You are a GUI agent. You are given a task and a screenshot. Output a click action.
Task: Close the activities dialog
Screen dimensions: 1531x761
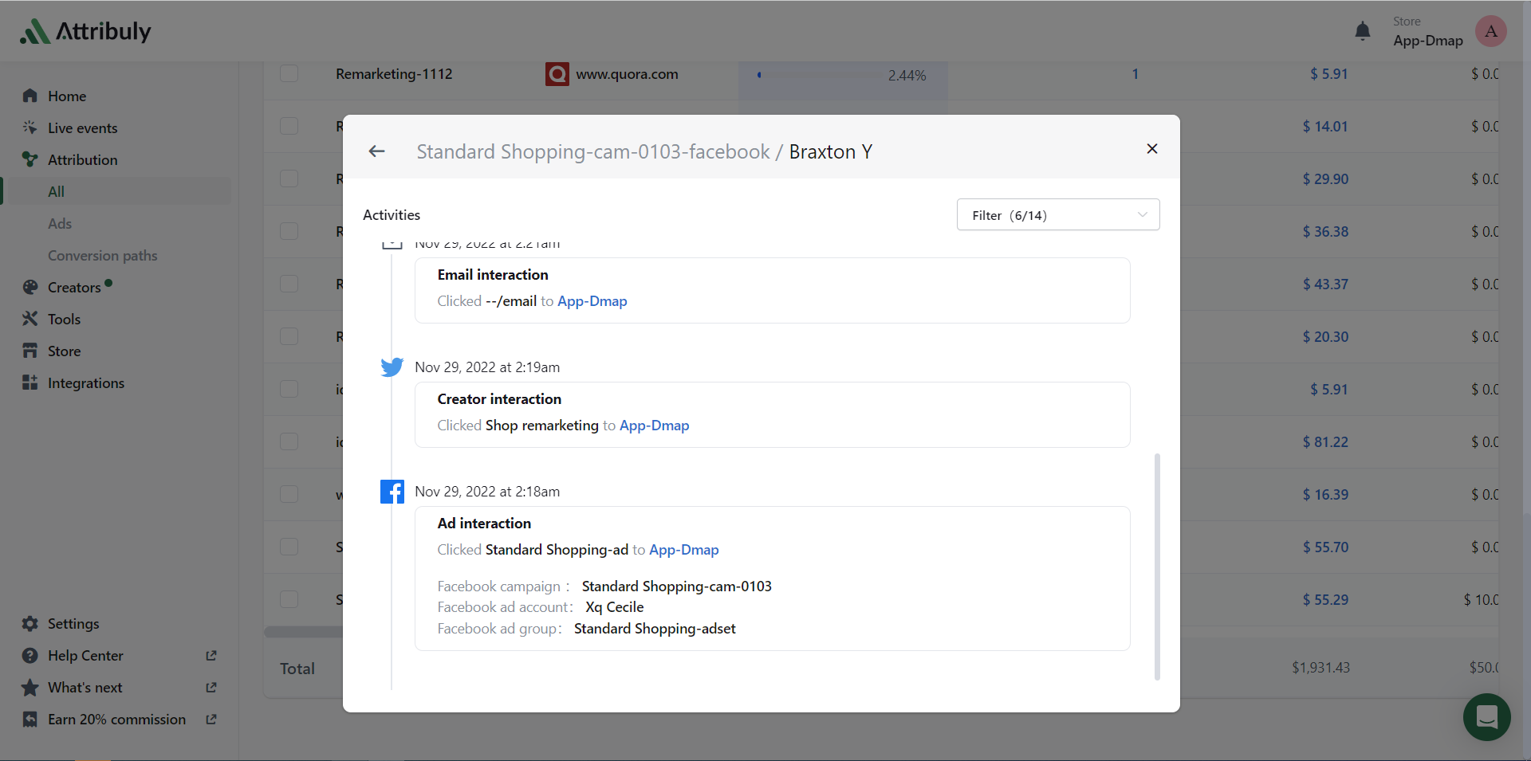click(x=1151, y=149)
